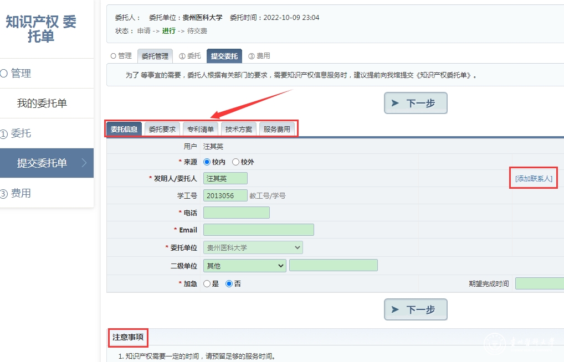Screen dimensions: 564x362
Task: Click the bottom 下一步 button
Action: pyautogui.click(x=416, y=309)
